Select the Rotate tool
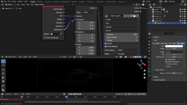The image size is (187, 105). tap(3, 73)
